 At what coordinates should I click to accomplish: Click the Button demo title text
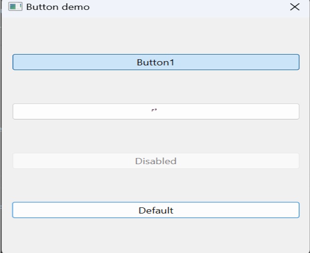coord(58,8)
